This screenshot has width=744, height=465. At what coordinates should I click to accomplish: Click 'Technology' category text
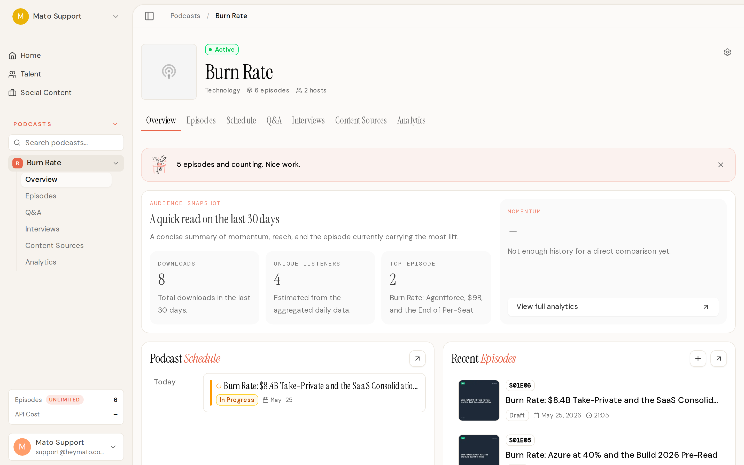pyautogui.click(x=223, y=90)
